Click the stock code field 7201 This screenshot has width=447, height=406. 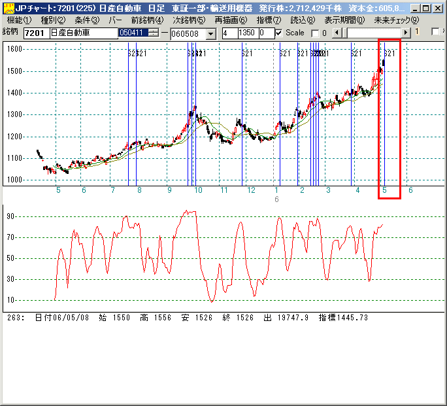click(x=37, y=33)
